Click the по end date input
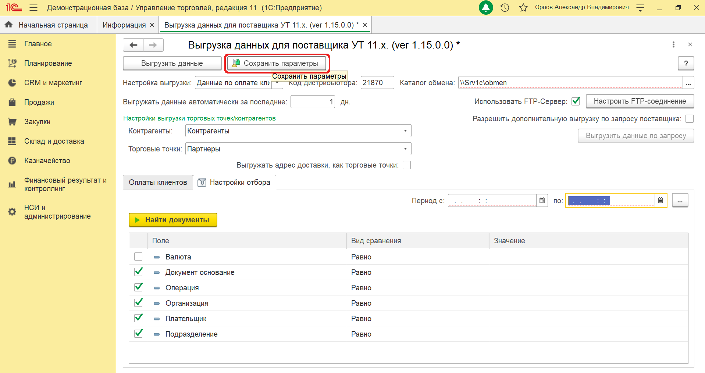 [610, 200]
